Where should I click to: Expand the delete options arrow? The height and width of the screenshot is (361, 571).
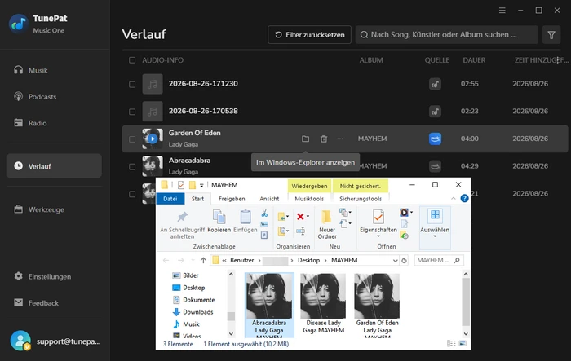point(308,217)
